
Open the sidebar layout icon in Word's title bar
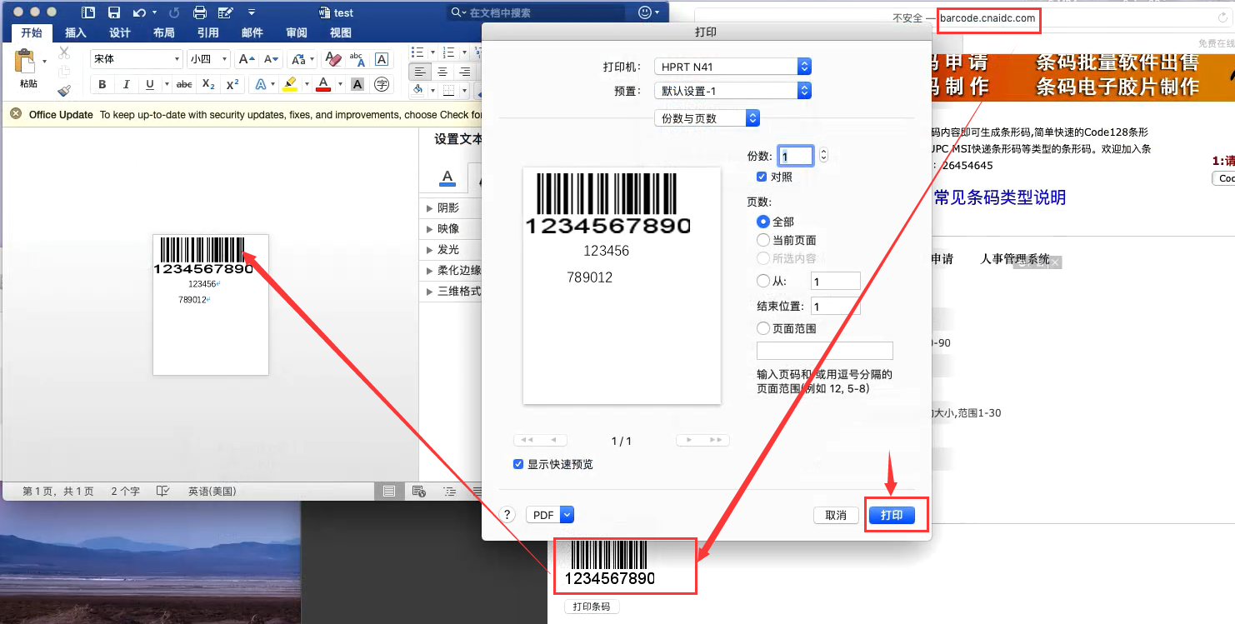coord(89,12)
